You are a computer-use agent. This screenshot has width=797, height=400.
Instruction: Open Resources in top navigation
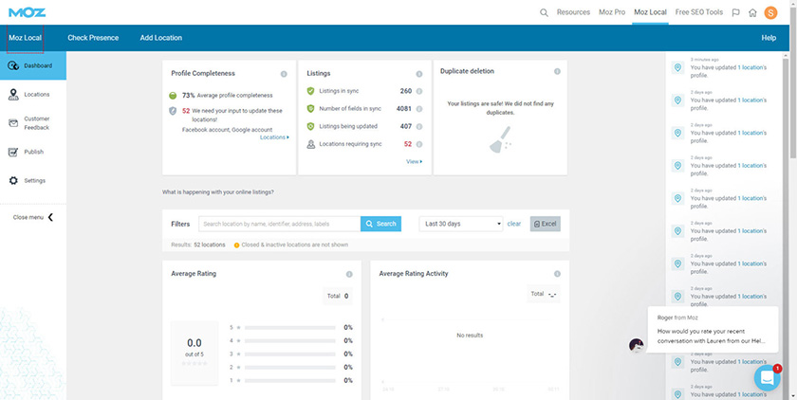pyautogui.click(x=573, y=12)
